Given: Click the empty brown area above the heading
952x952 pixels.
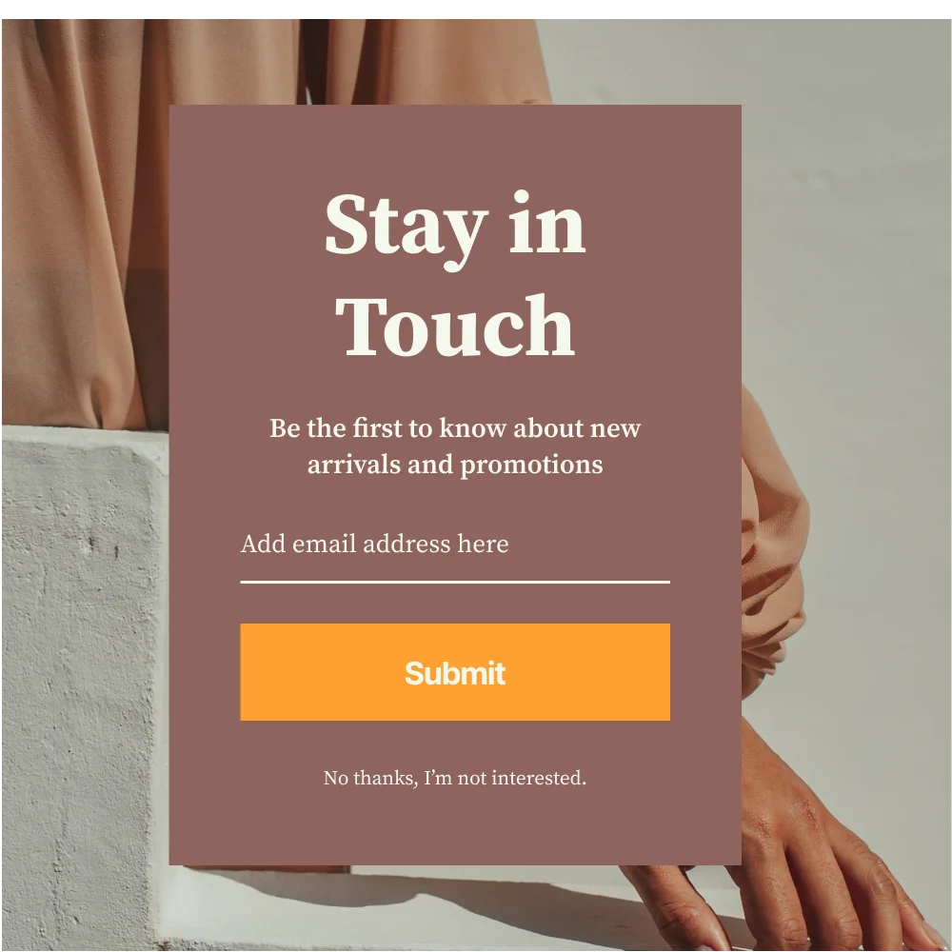Looking at the screenshot, I should [x=455, y=145].
